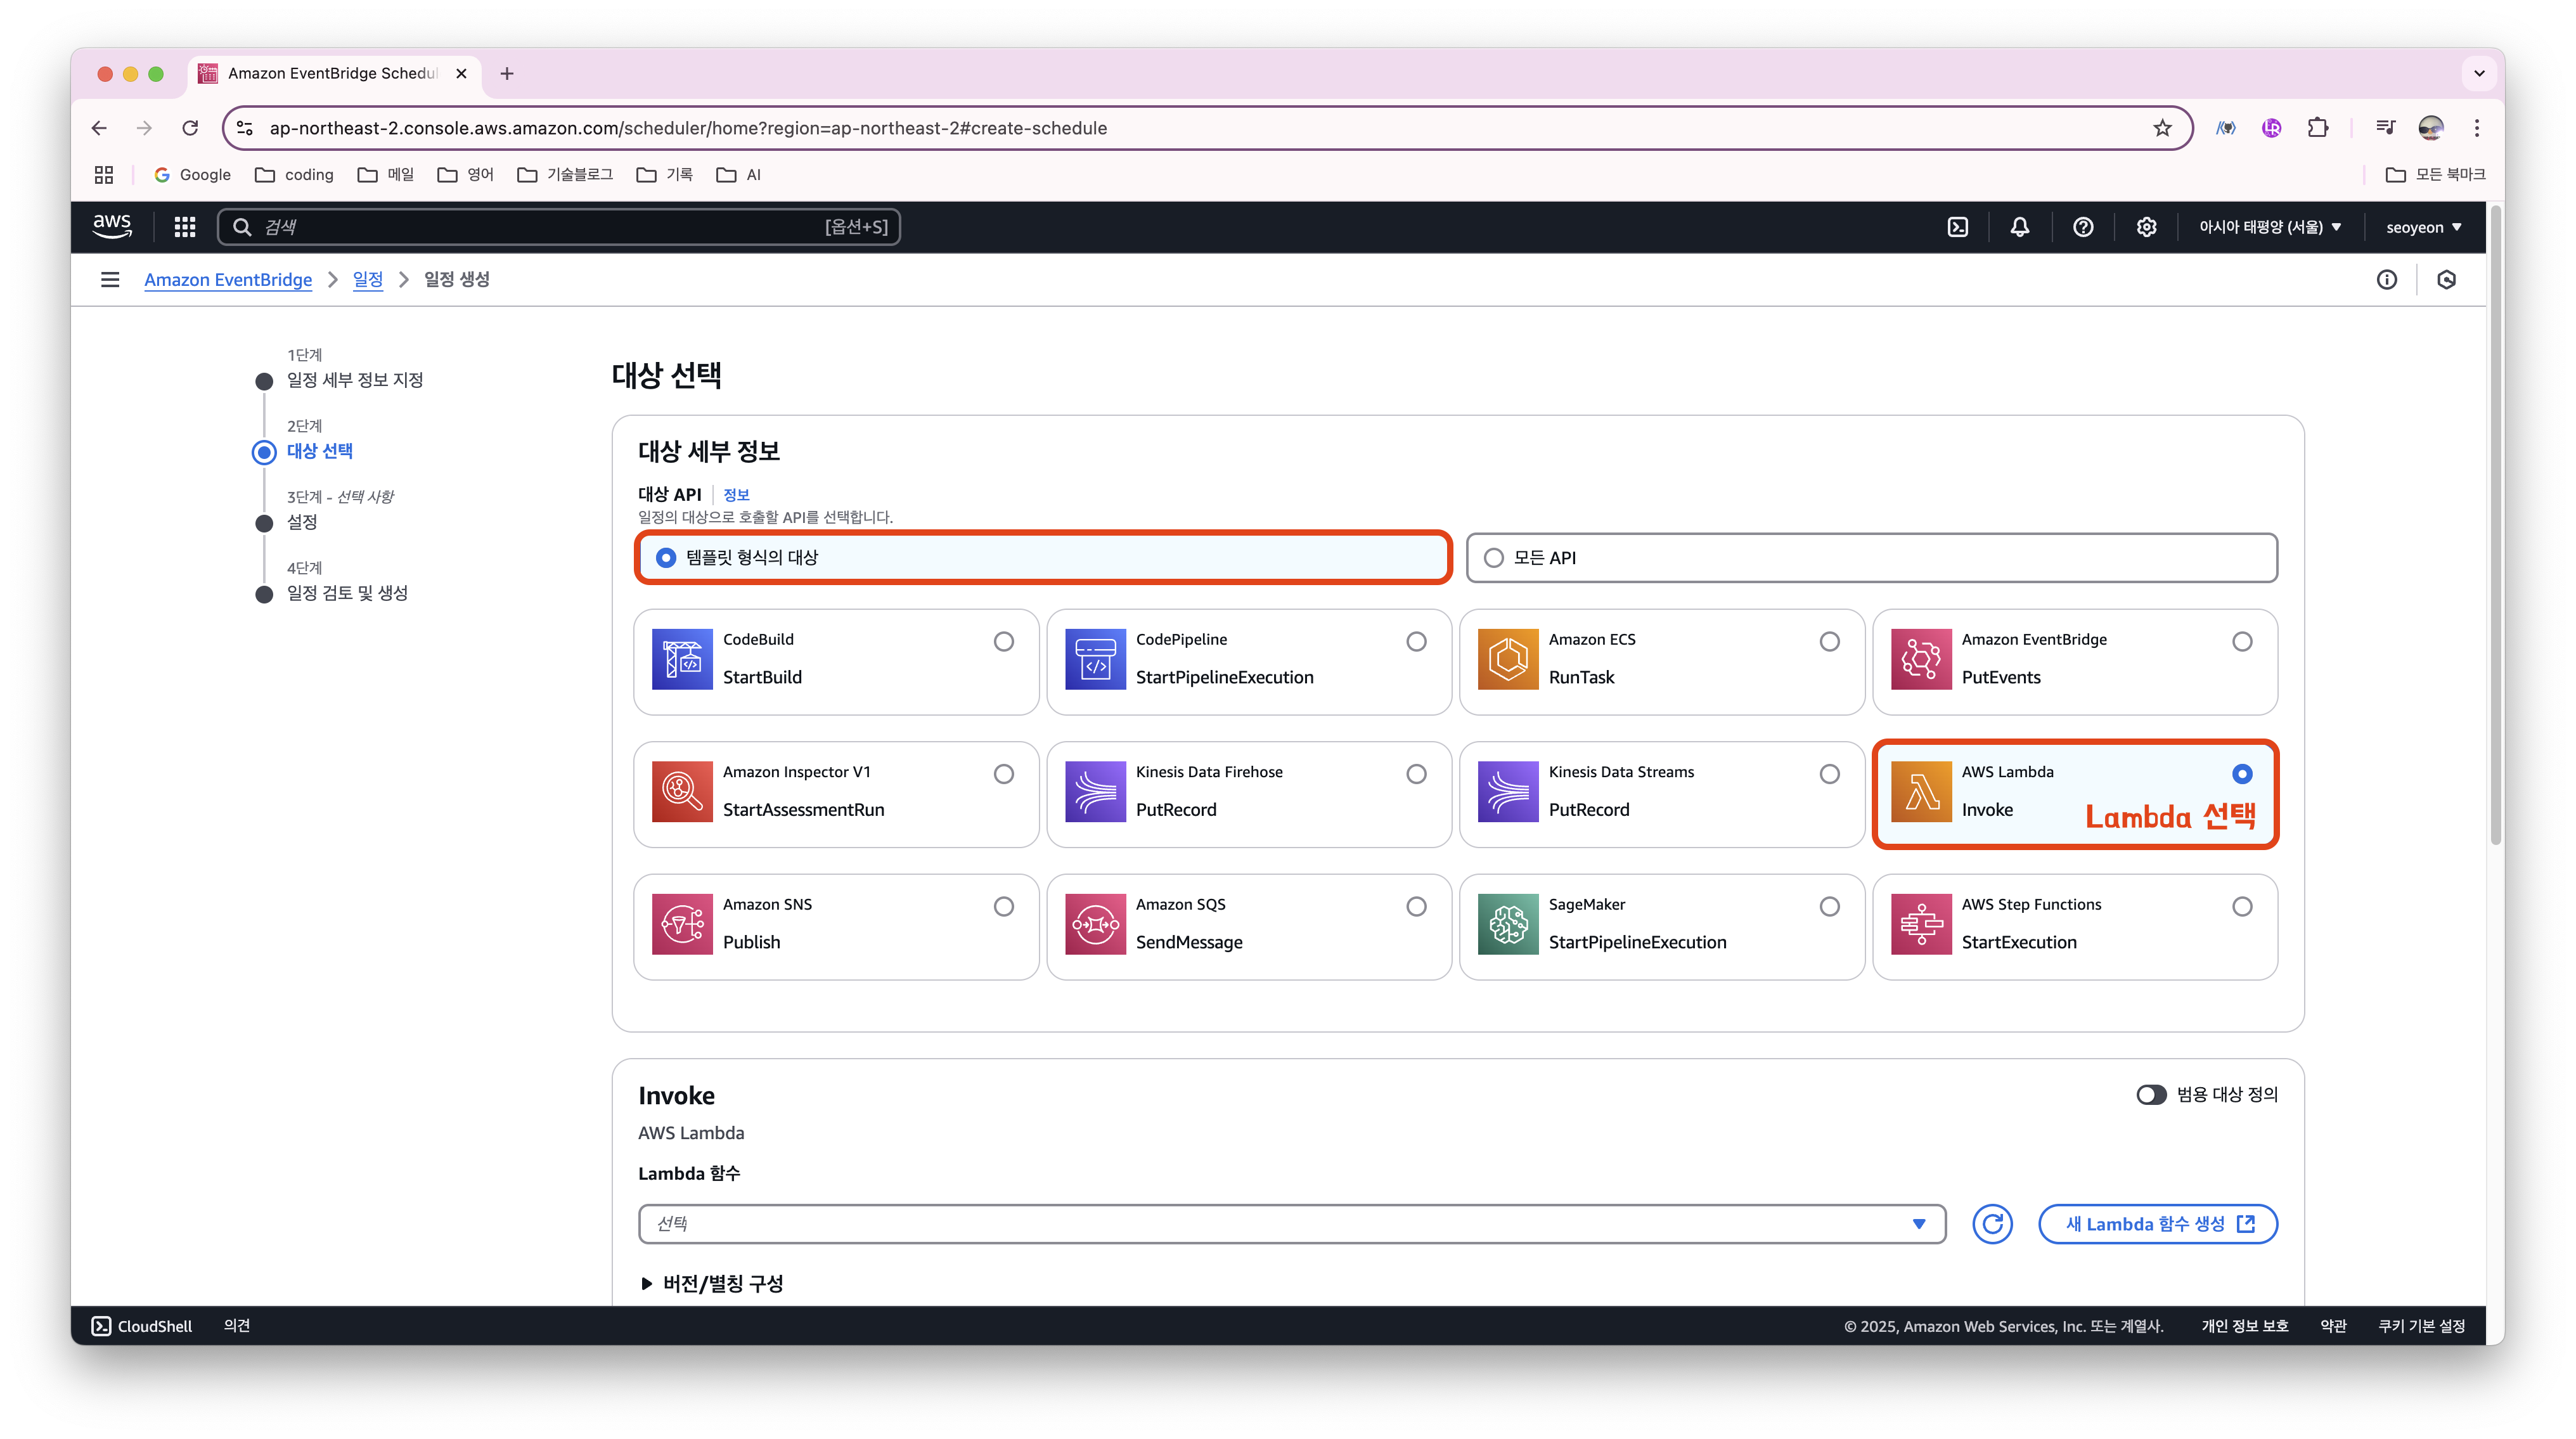The image size is (2576, 1439).
Task: Open the AWS services grid menu icon
Action: (184, 227)
